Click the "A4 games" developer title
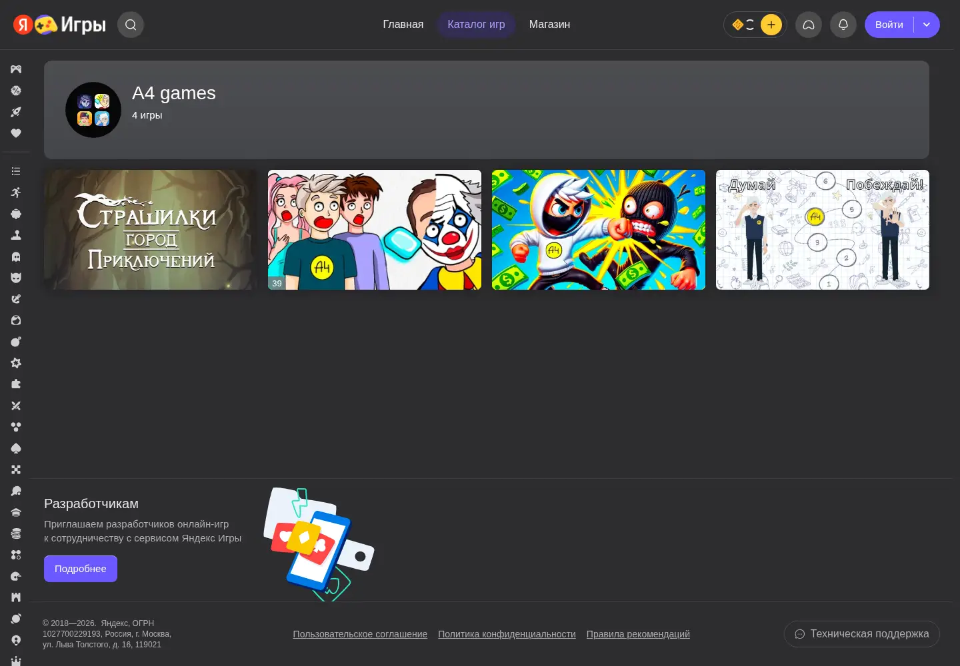The width and height of the screenshot is (960, 666). coord(174,93)
